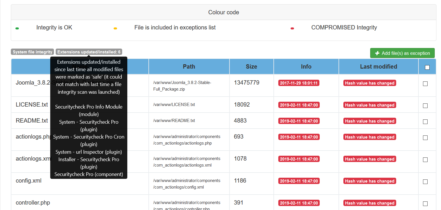Click the red badge for Joomla package date
The image size is (441, 210).
pos(299,83)
